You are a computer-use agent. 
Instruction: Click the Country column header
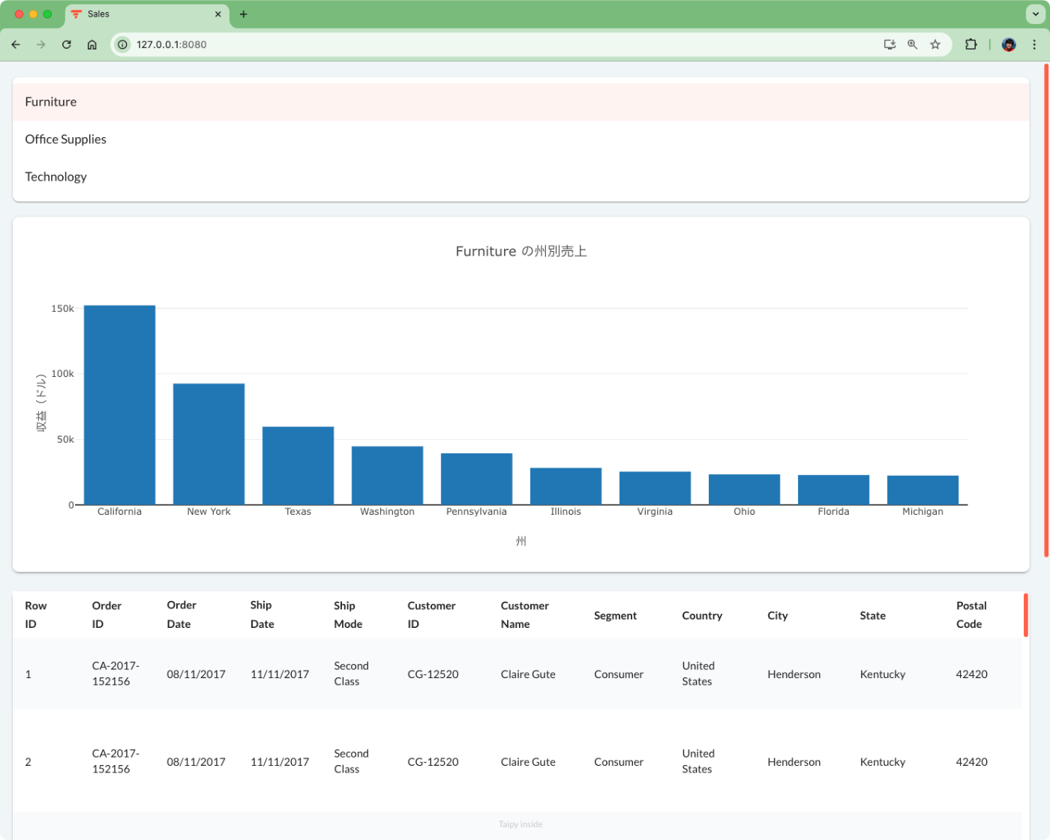702,615
